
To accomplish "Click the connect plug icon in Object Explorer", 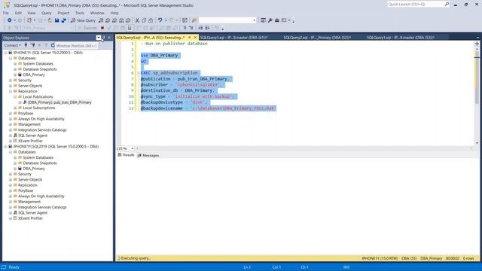I will (26, 45).
